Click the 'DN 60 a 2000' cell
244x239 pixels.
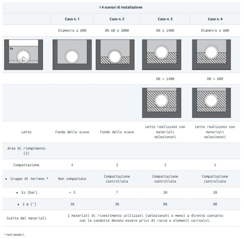[x=117, y=30]
